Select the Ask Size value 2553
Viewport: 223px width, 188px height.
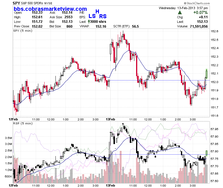pos(68,17)
